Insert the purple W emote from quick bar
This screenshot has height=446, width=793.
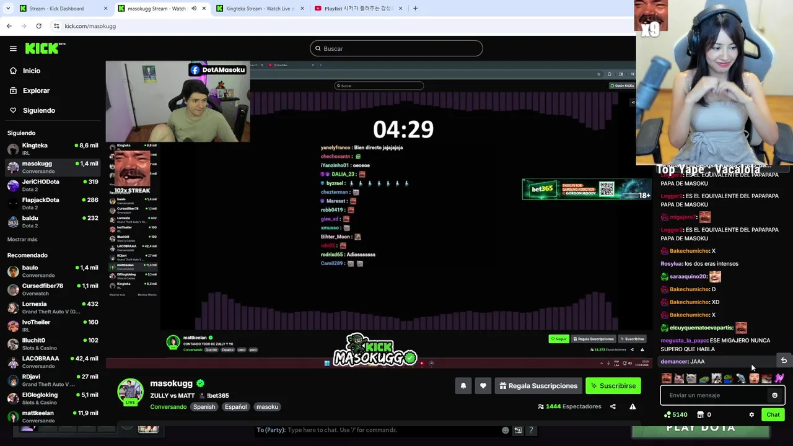click(x=779, y=378)
